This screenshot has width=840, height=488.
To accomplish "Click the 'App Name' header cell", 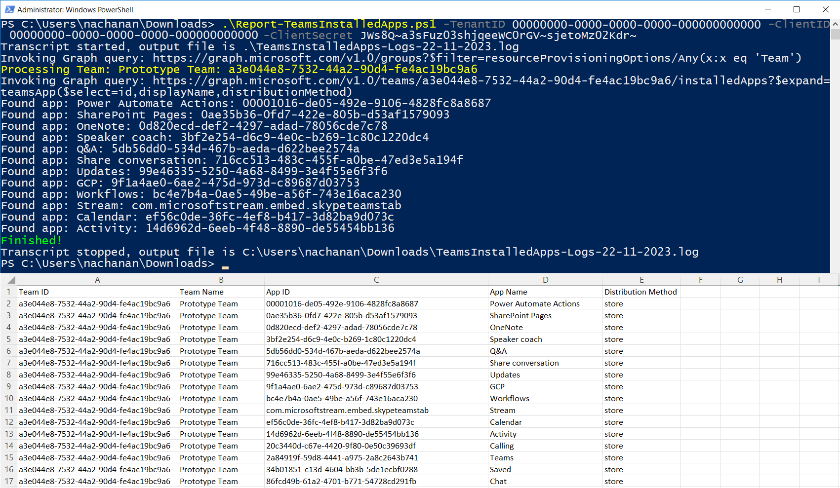I will pos(545,292).
